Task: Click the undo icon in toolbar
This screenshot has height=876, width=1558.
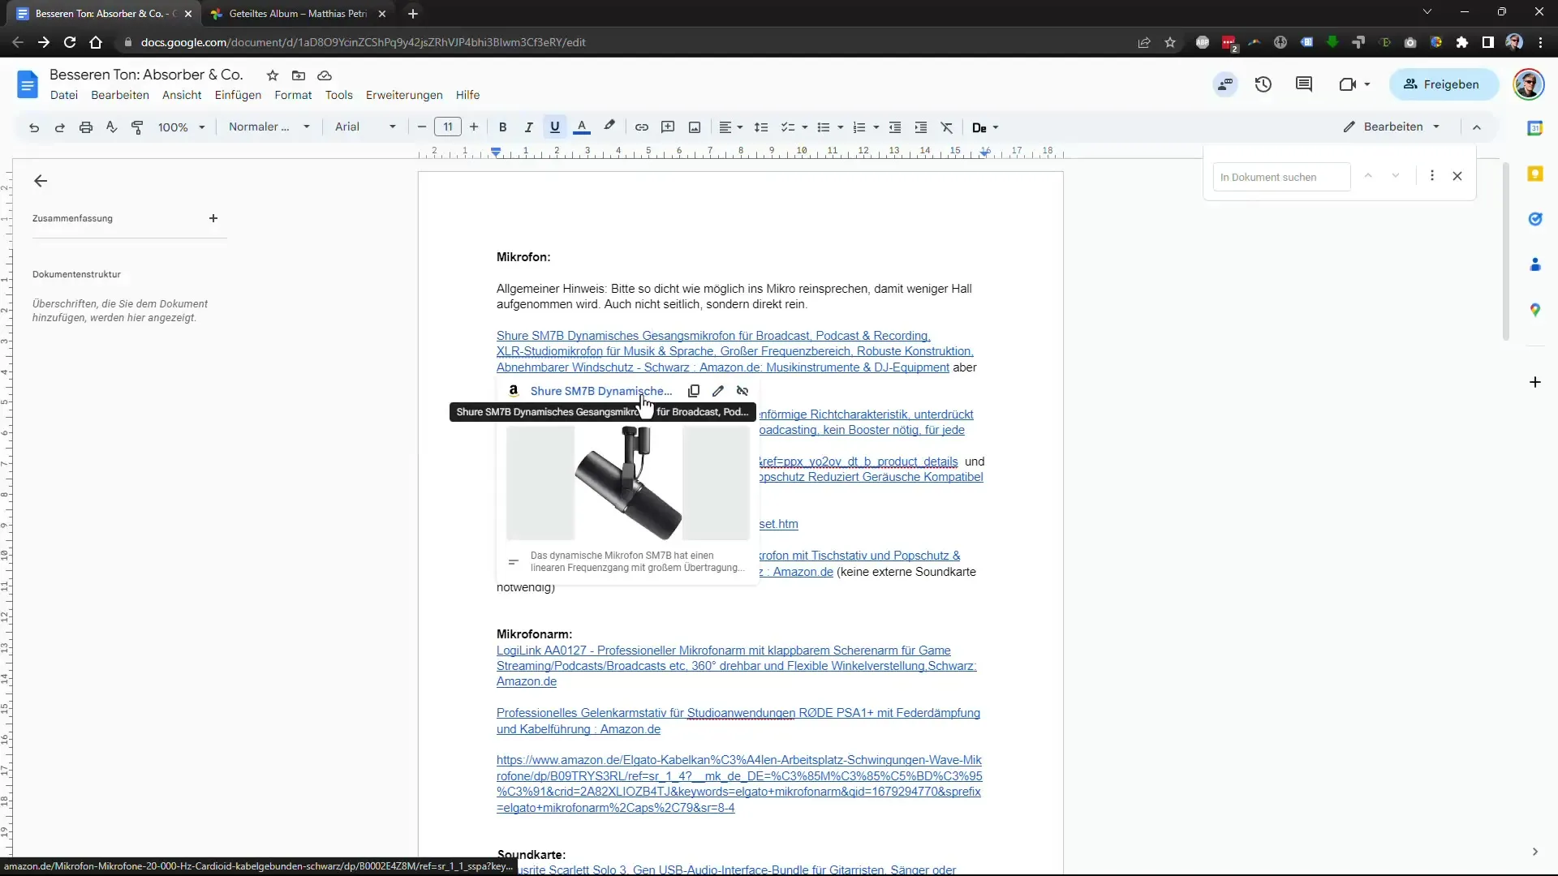Action: 34,127
